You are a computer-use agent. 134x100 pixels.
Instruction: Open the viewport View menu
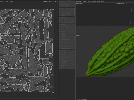[80, 1]
